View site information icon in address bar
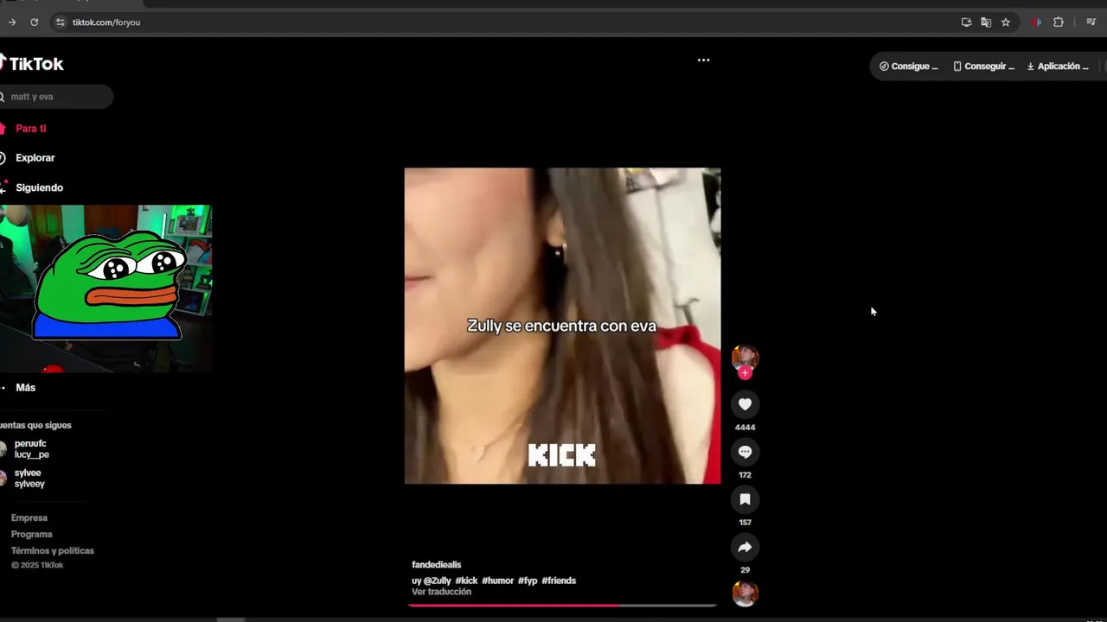Viewport: 1107px width, 622px height. click(60, 22)
